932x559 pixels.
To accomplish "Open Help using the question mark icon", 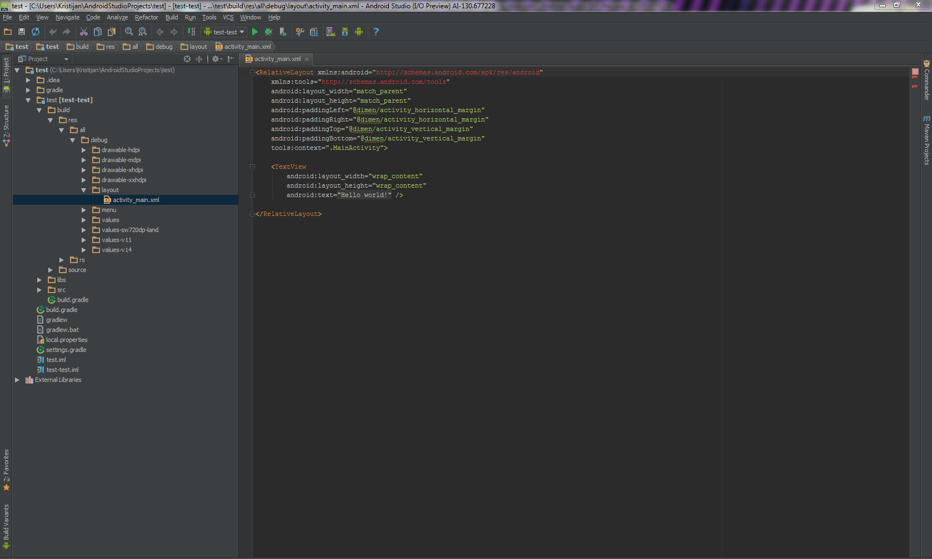I will (x=376, y=32).
